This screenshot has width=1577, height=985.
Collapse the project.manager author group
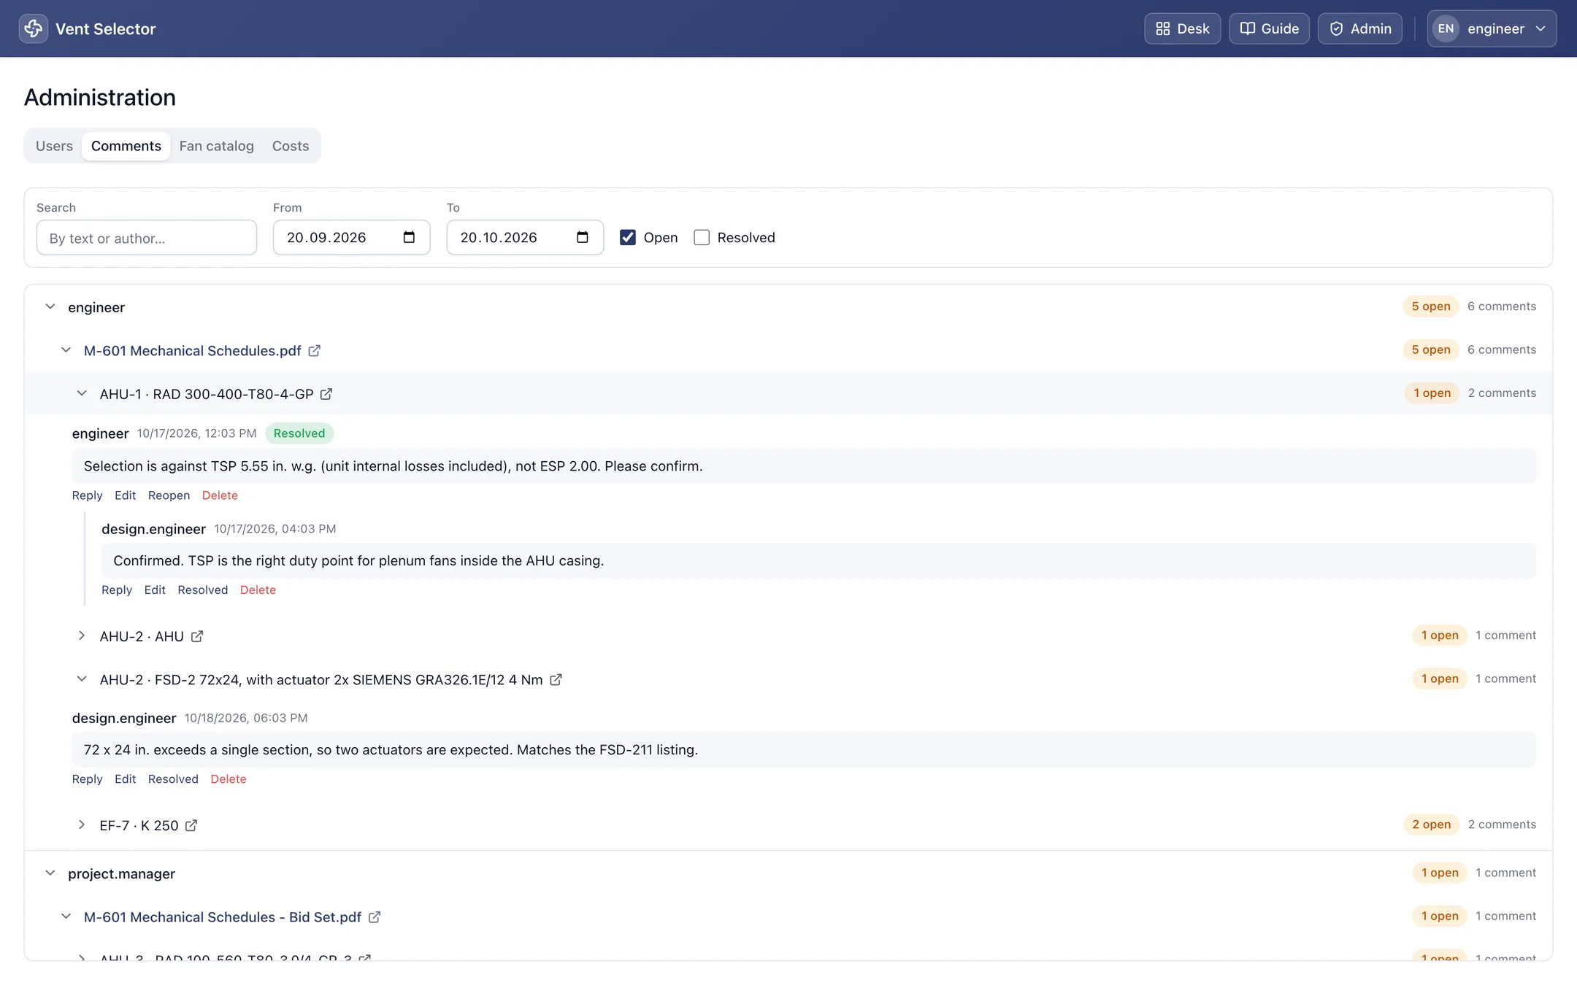[50, 873]
